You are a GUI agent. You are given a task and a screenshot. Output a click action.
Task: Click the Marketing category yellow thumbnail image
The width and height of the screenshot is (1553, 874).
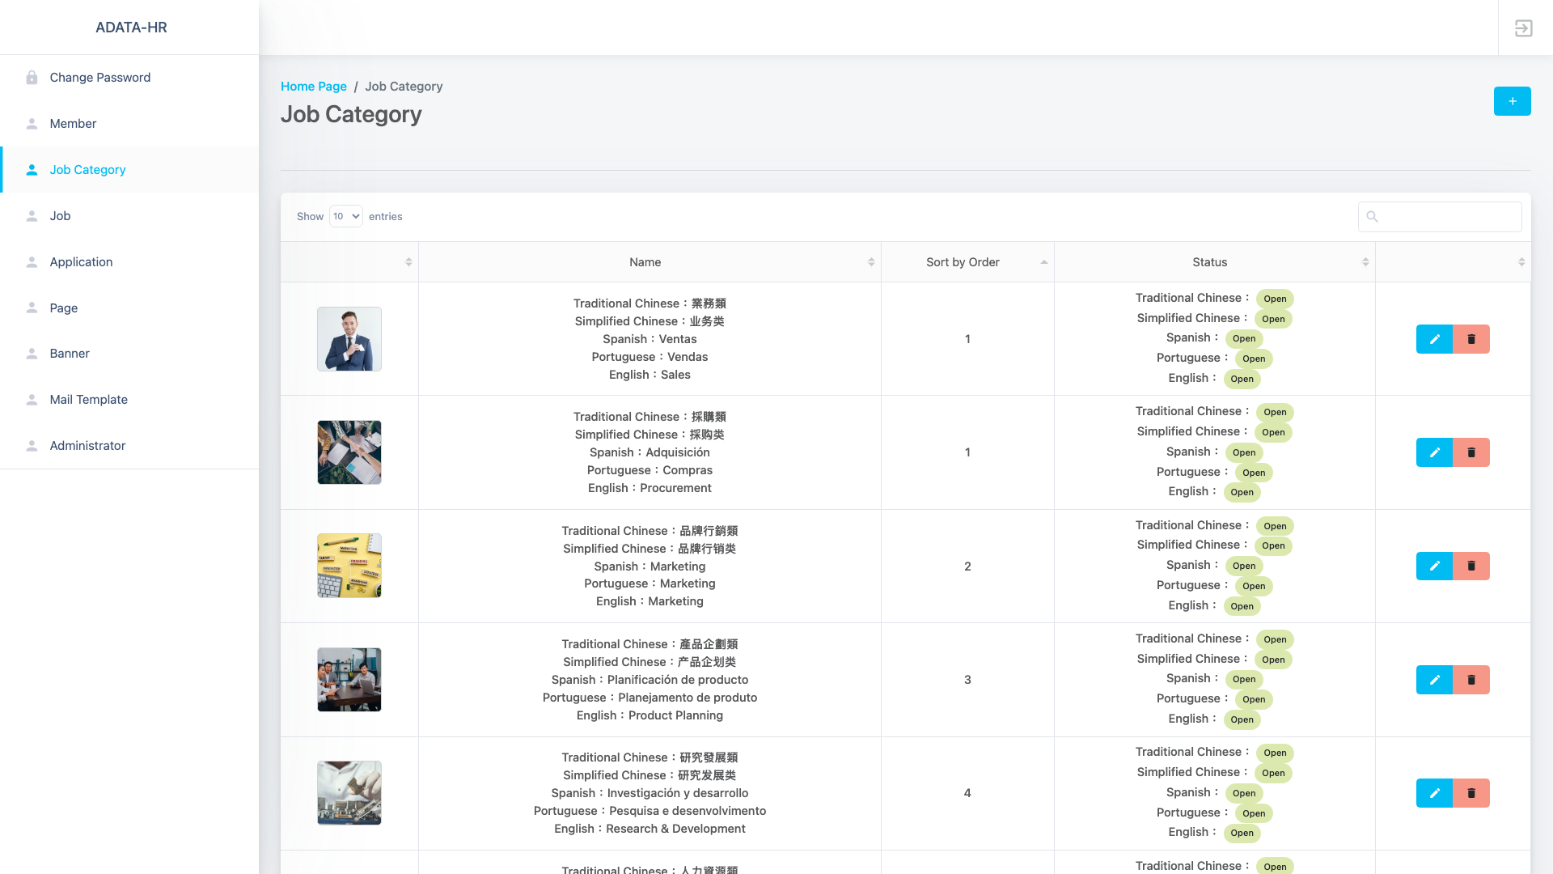pyautogui.click(x=349, y=566)
